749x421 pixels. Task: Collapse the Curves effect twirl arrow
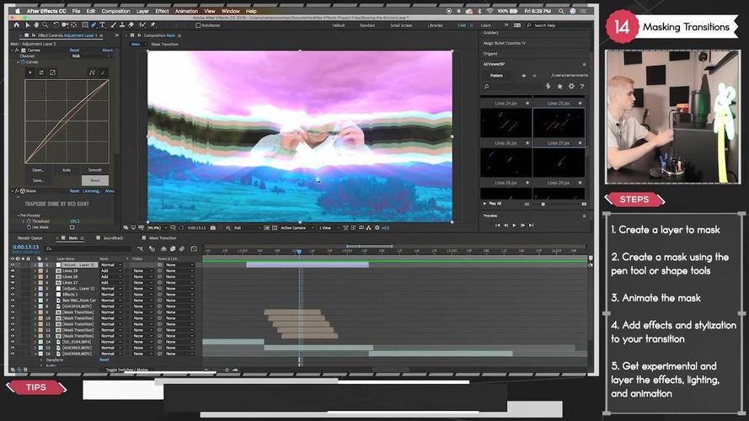[13, 51]
